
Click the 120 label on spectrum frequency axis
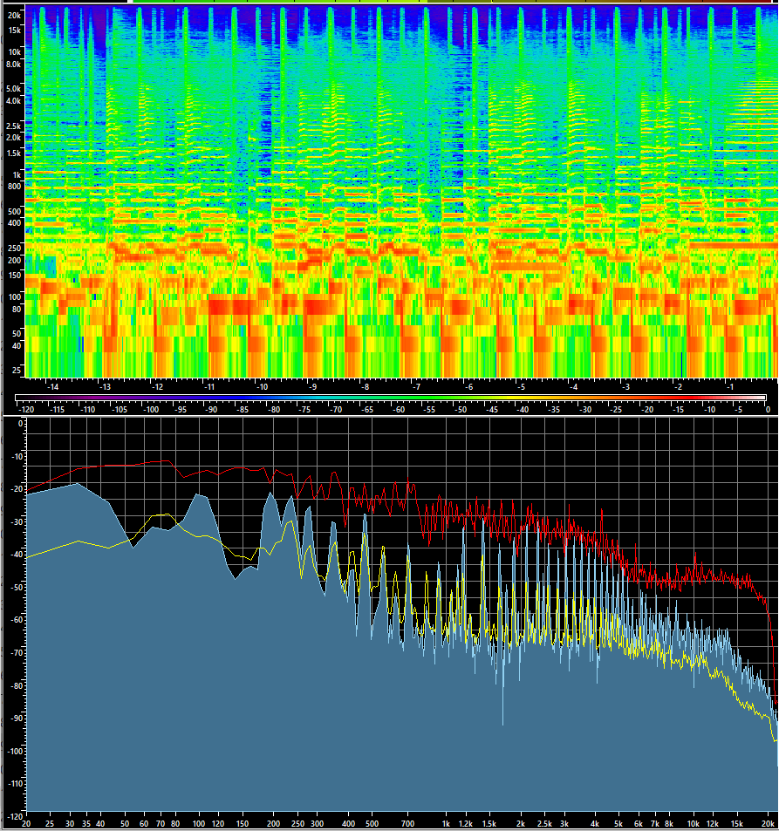[218, 824]
